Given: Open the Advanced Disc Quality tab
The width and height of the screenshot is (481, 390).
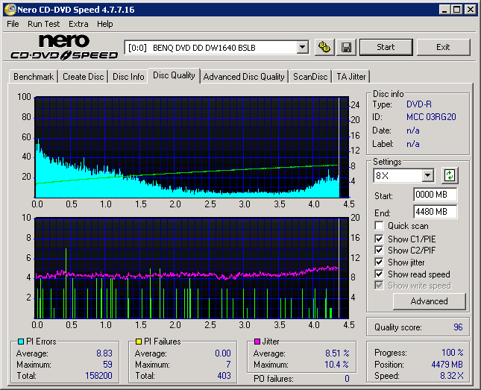Looking at the screenshot, I should (x=244, y=77).
